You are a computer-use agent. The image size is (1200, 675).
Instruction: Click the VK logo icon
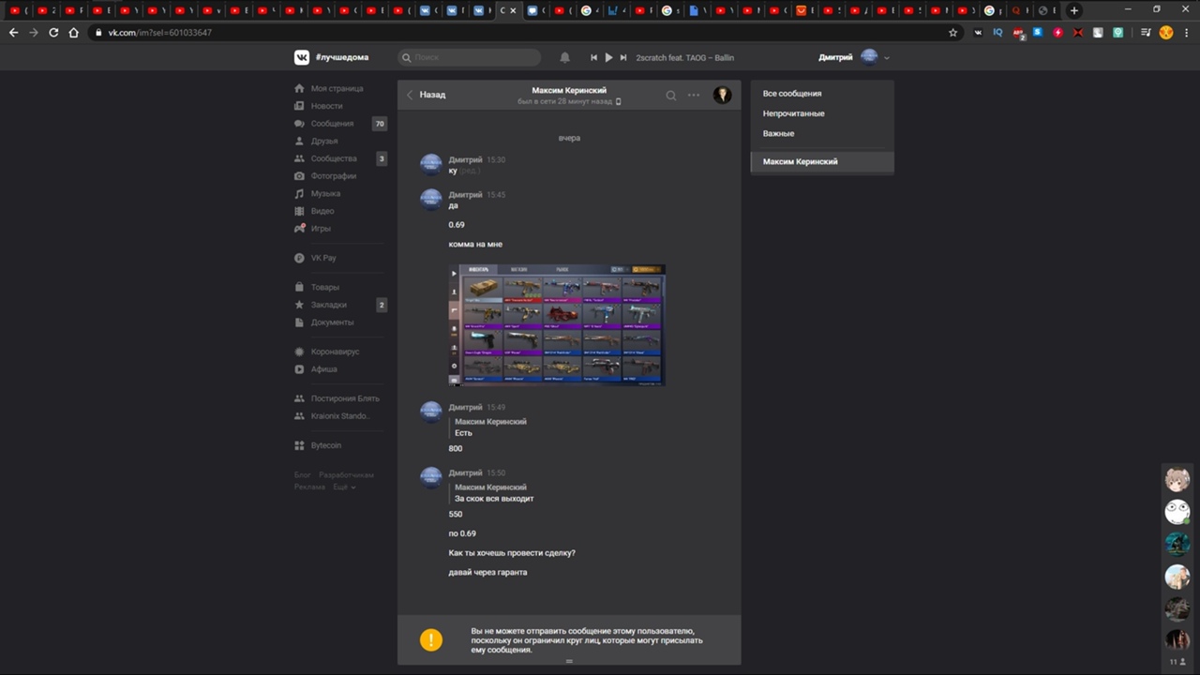(x=302, y=57)
